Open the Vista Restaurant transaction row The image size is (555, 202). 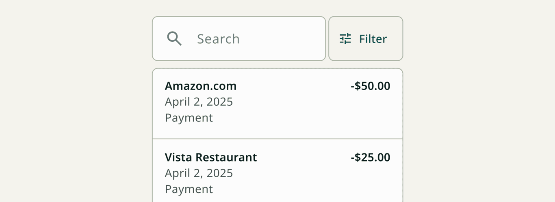point(277,171)
